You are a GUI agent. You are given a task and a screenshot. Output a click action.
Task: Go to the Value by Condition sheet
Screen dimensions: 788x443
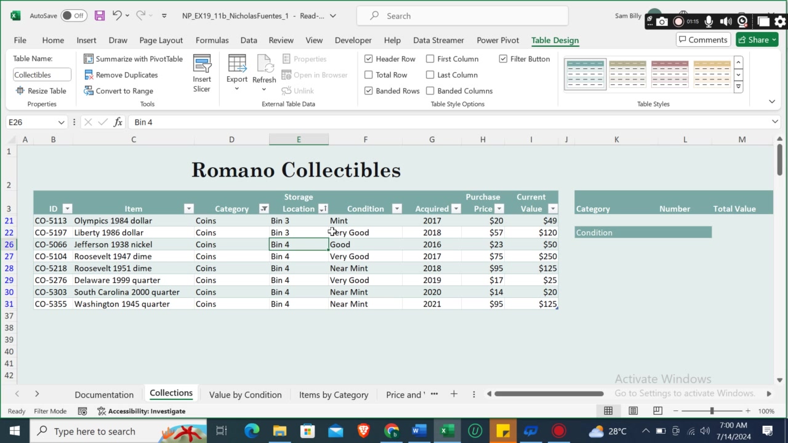point(245,394)
